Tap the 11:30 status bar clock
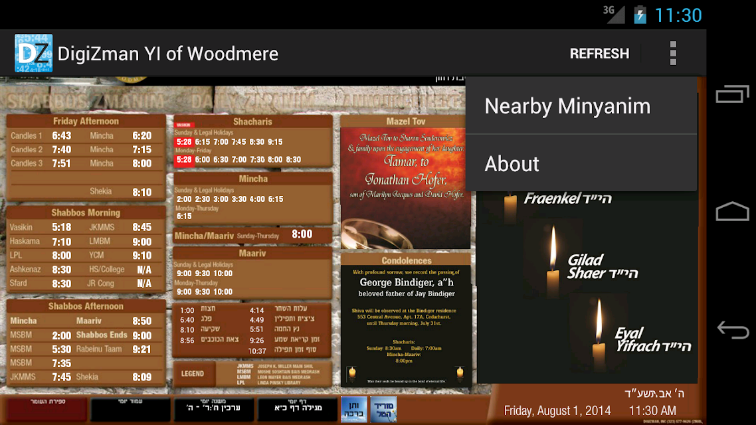The image size is (756, 425). tap(678, 15)
